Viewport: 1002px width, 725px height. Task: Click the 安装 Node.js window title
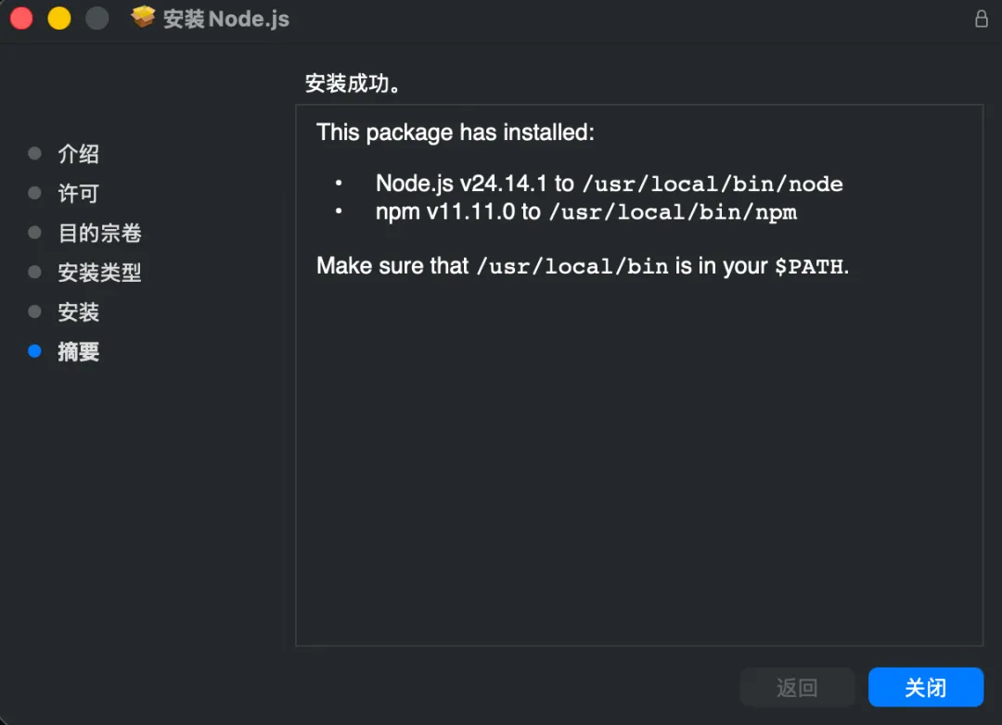(226, 19)
